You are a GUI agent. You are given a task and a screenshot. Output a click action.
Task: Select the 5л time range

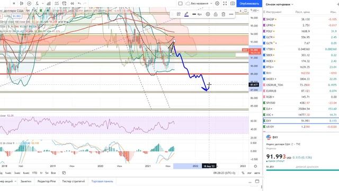pos(47,173)
